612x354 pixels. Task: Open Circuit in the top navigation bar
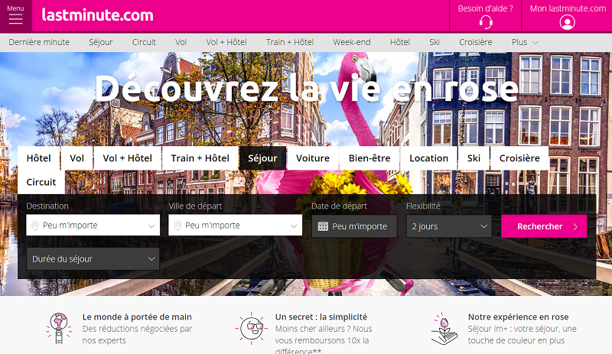(144, 42)
